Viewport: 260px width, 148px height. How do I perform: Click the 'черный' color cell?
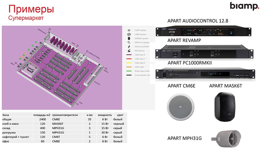click(x=119, y=124)
